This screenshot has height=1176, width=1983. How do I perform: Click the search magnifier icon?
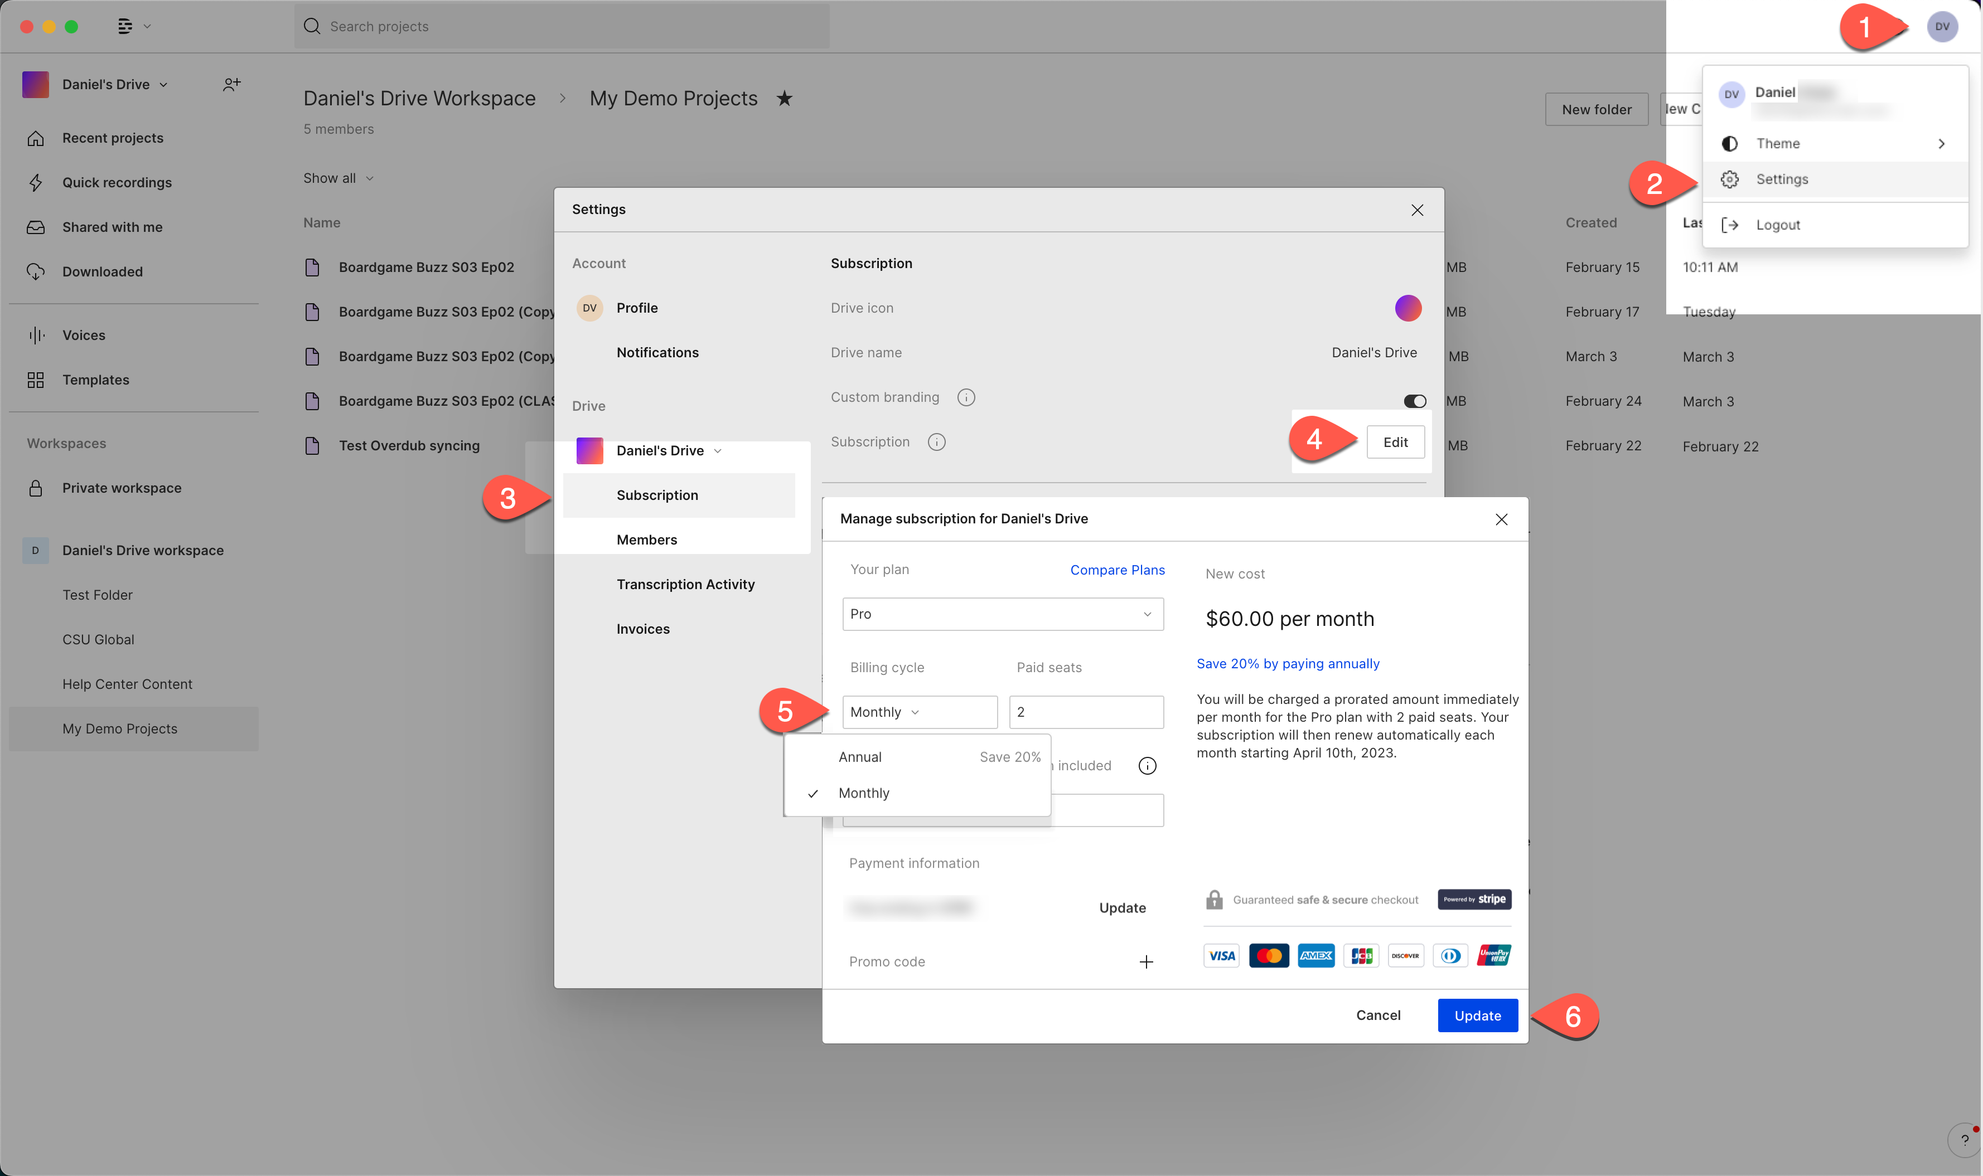pyautogui.click(x=312, y=26)
